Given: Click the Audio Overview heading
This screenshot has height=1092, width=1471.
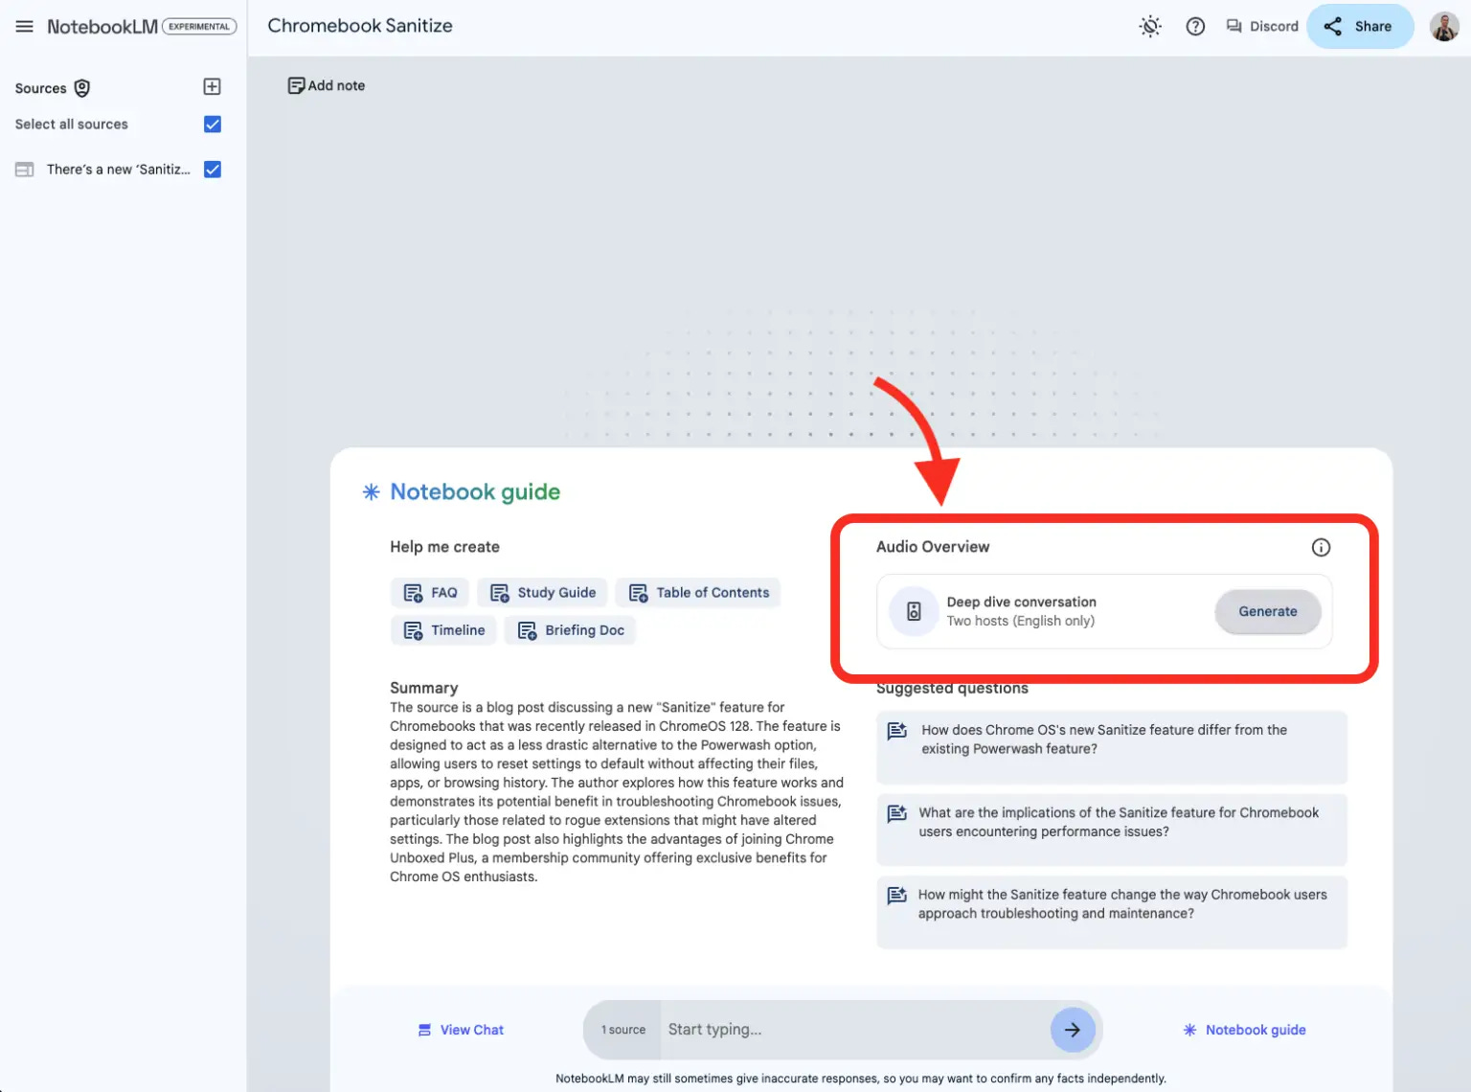Looking at the screenshot, I should coord(934,547).
